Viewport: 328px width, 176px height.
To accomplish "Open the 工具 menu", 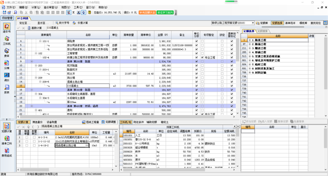I will tap(78, 7).
